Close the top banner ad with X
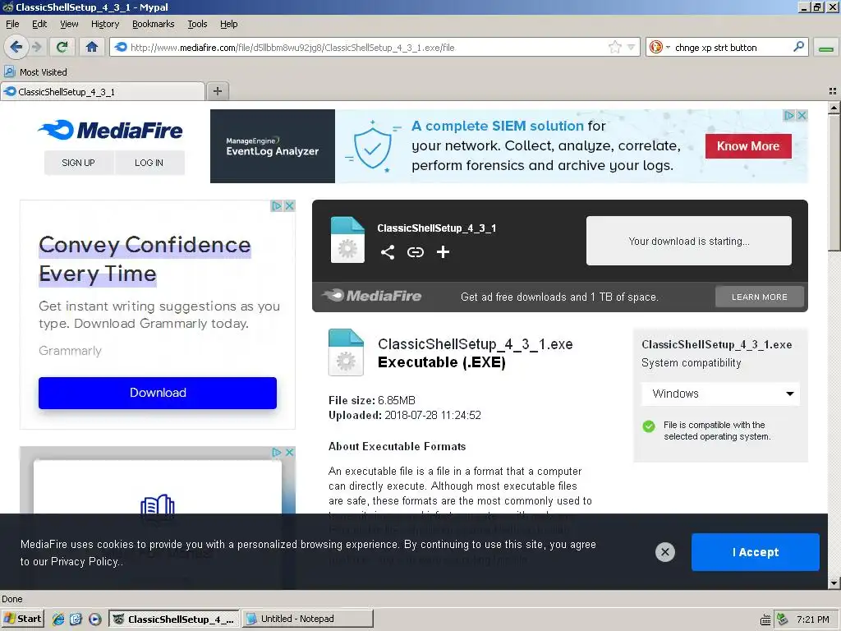 (x=802, y=115)
